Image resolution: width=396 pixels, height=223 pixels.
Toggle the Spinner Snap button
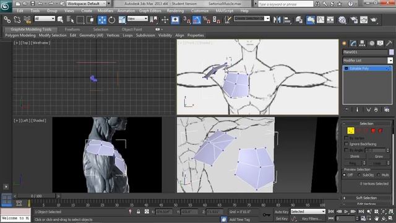coord(217,20)
